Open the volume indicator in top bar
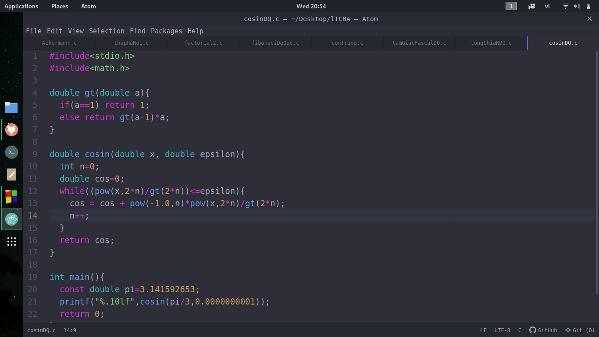599x337 pixels. coord(577,6)
